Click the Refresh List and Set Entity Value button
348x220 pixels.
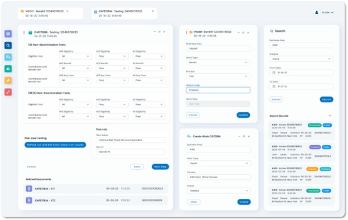(x=55, y=145)
